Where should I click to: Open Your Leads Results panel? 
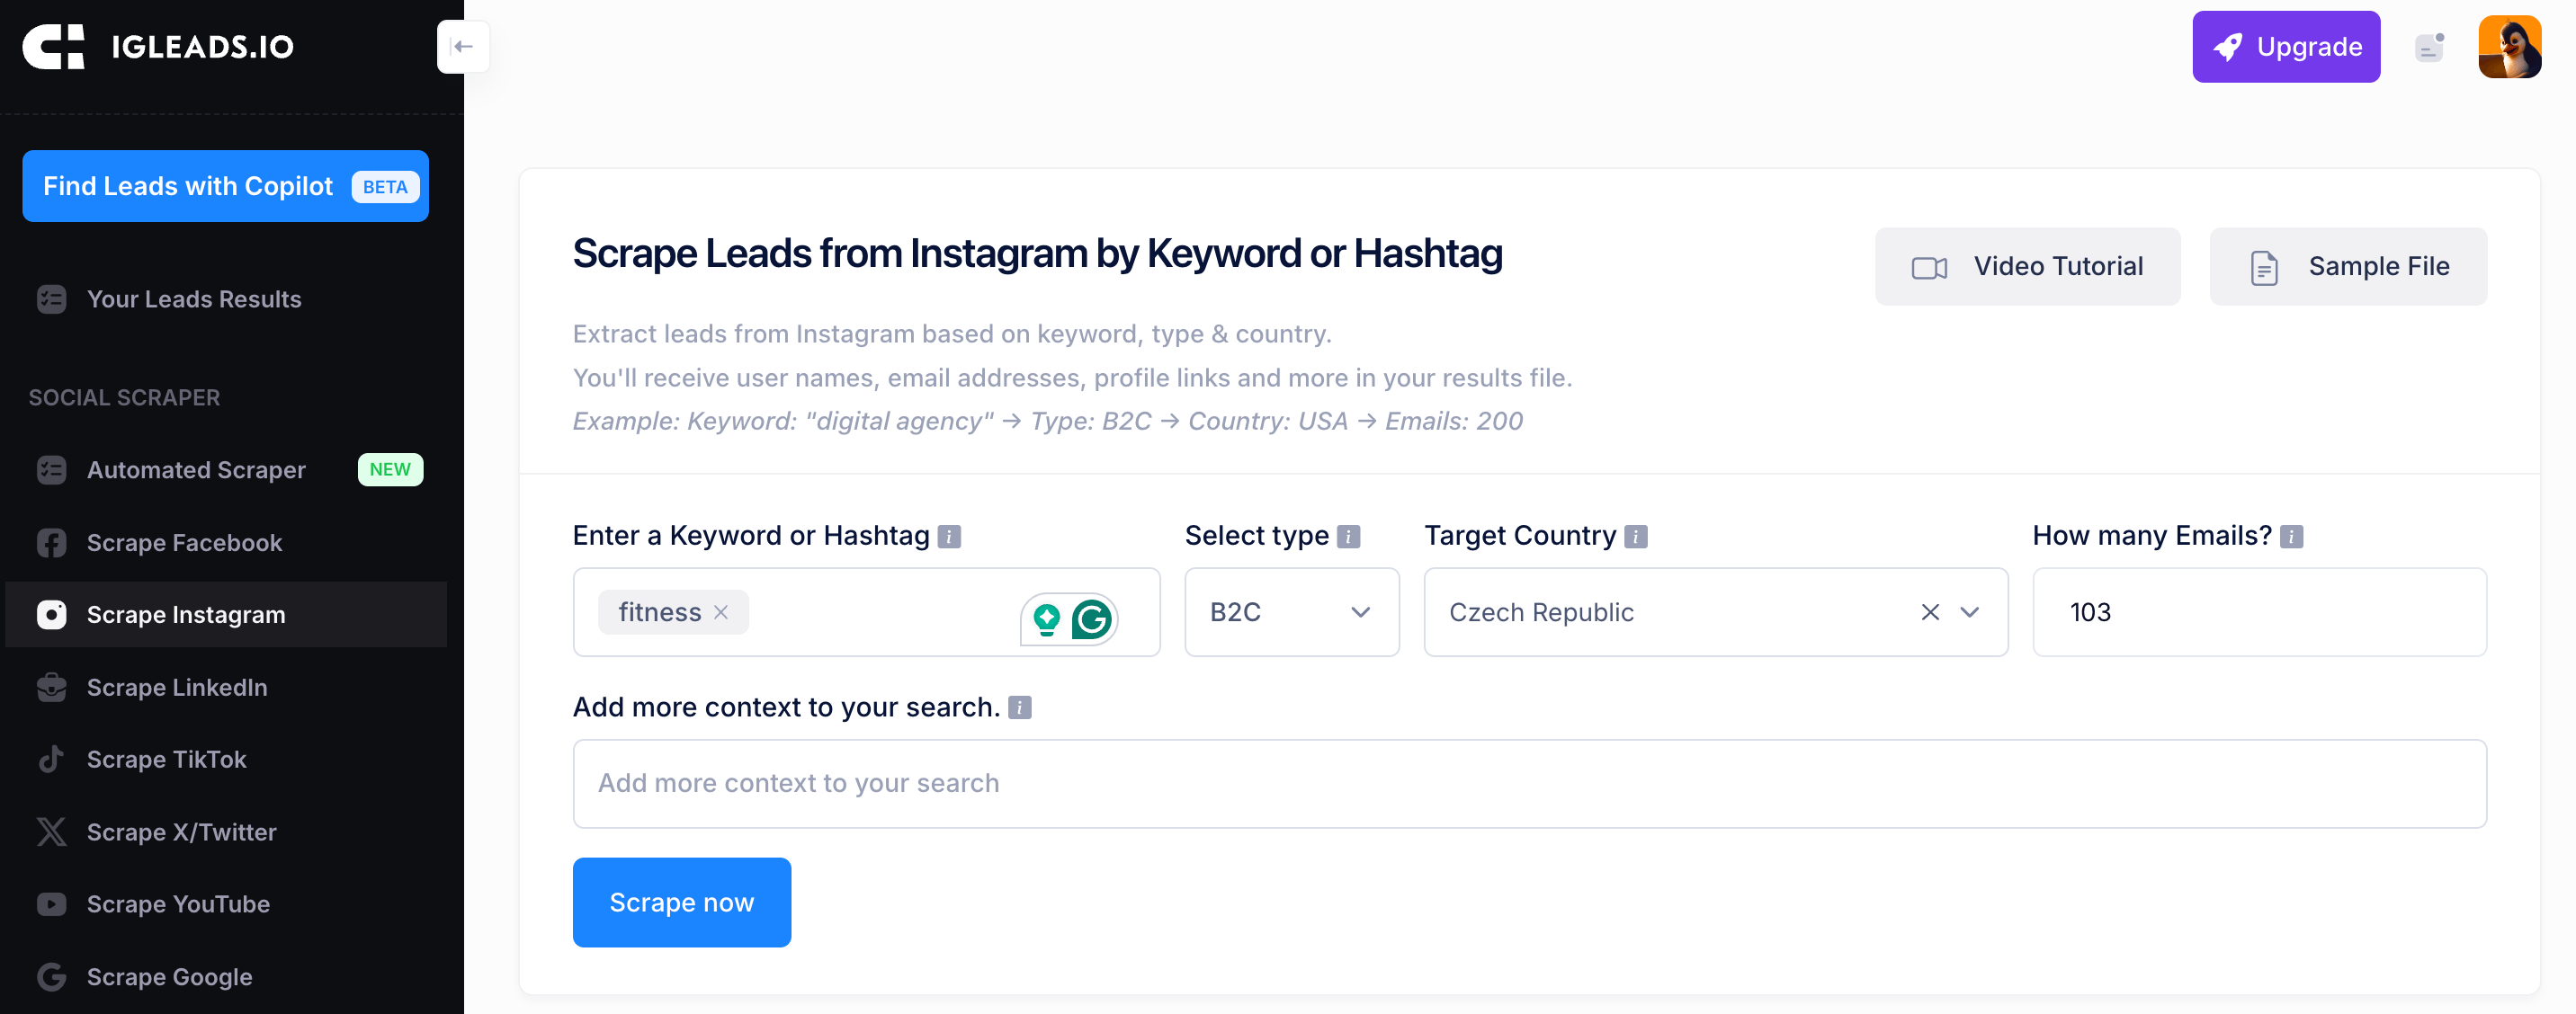(x=194, y=298)
